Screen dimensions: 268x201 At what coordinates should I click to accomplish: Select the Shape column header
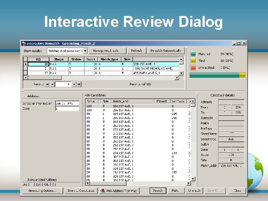coord(59,59)
